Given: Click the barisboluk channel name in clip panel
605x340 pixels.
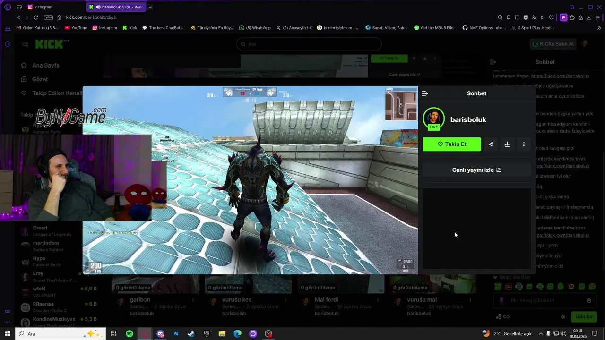Looking at the screenshot, I should pos(468,120).
